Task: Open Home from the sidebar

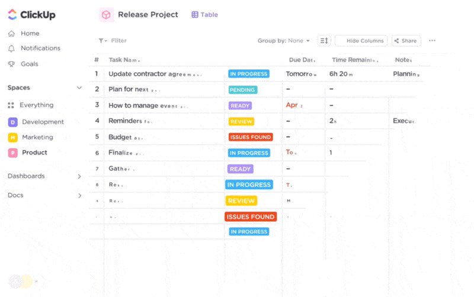Action: click(29, 34)
